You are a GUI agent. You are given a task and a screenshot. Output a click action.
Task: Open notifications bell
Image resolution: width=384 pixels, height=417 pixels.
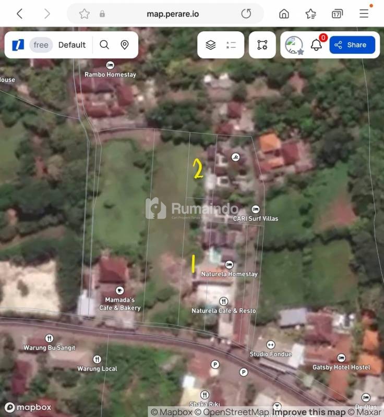point(316,45)
